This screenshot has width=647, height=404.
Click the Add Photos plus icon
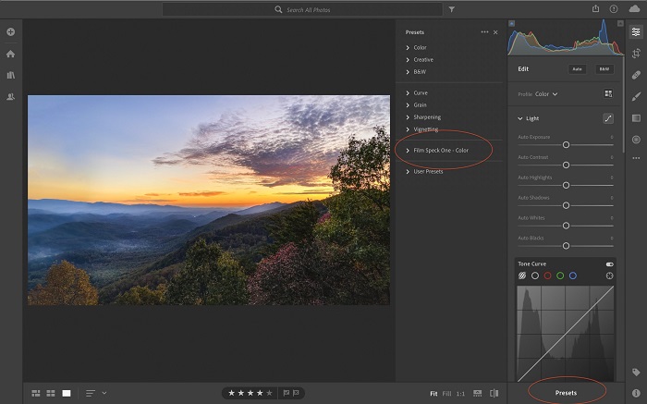tap(11, 32)
